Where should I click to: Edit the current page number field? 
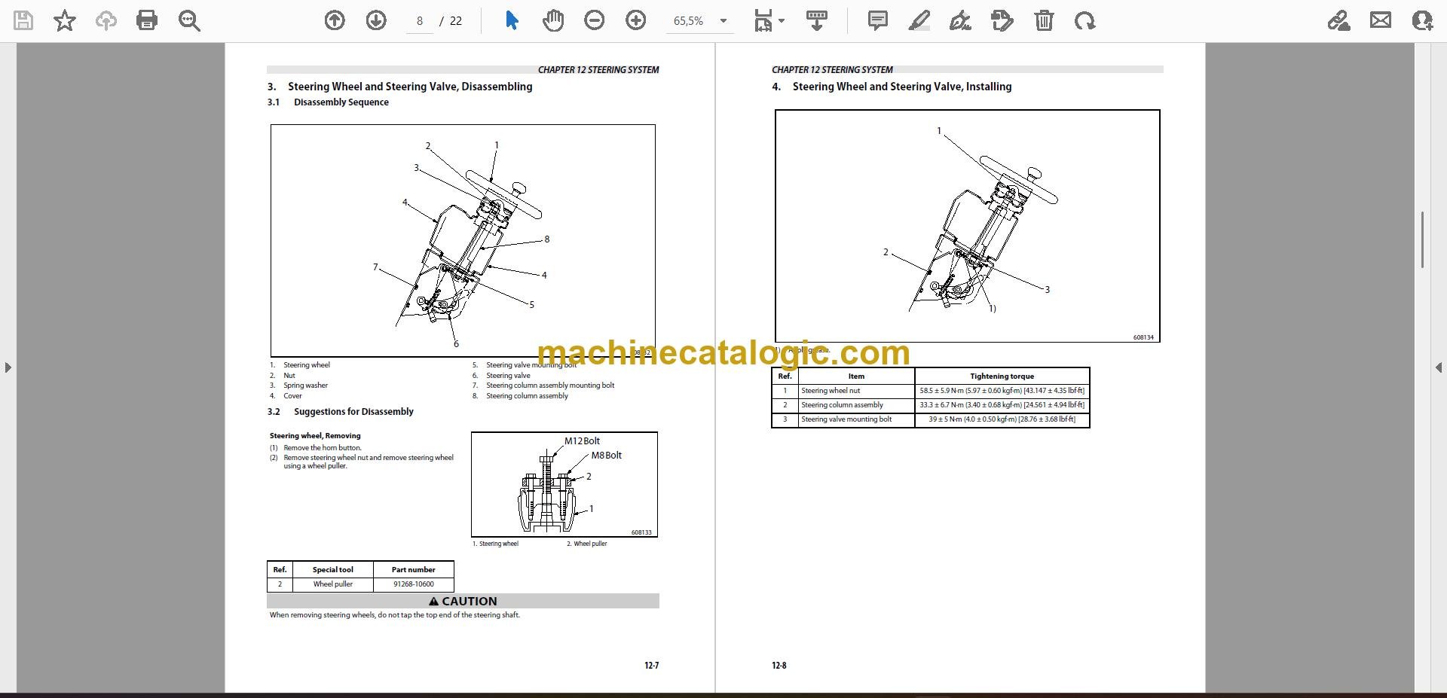420,21
